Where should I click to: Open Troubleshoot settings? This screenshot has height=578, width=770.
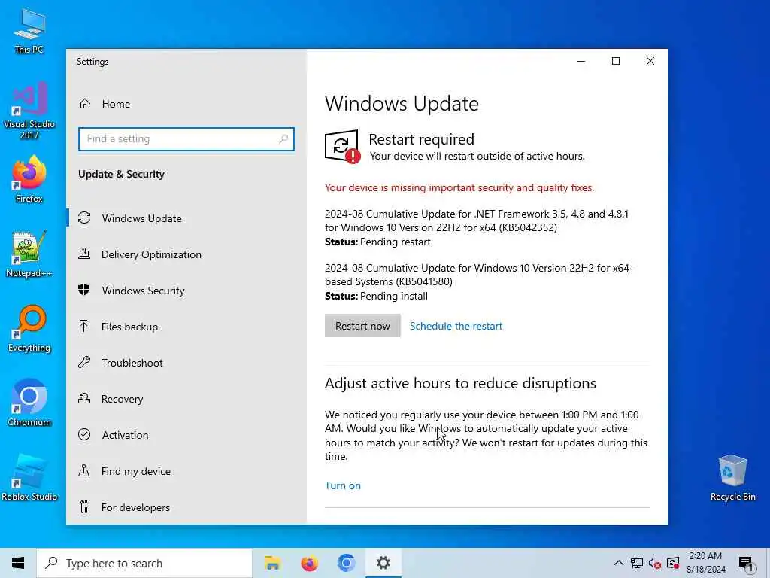click(186, 363)
